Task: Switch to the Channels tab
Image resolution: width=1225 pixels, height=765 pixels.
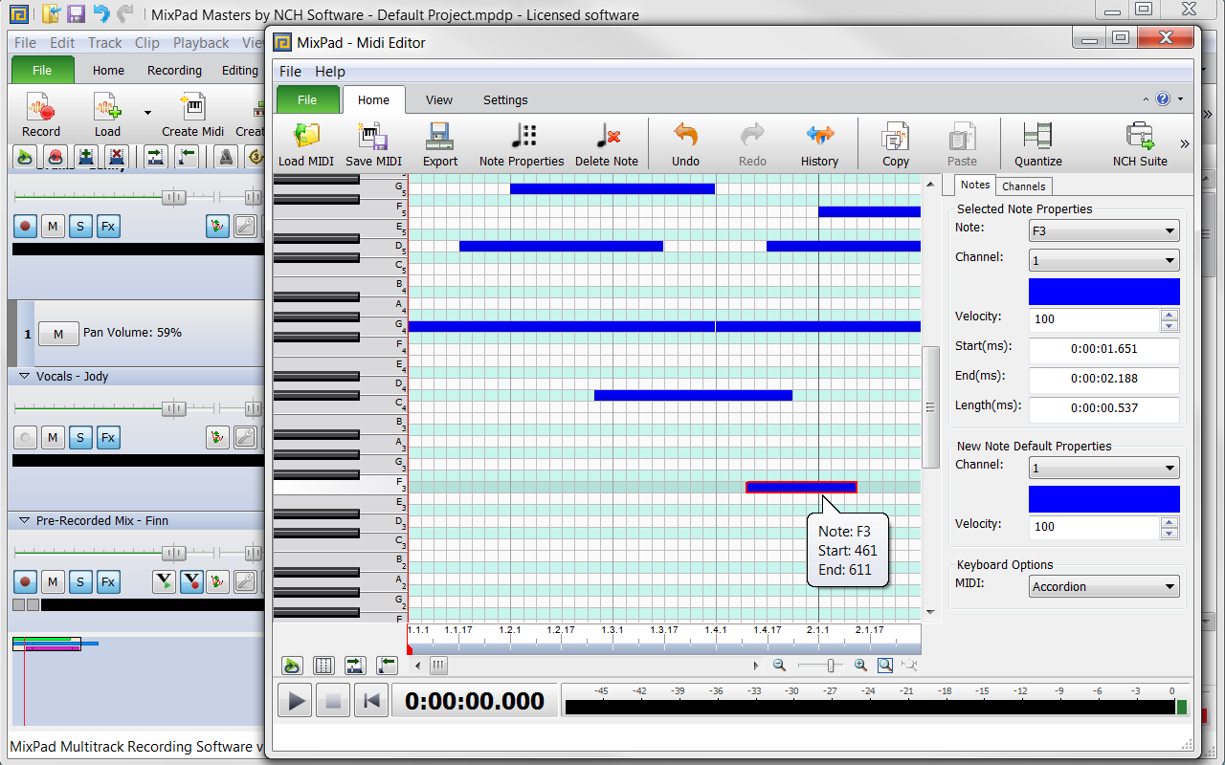Action: [x=1023, y=186]
